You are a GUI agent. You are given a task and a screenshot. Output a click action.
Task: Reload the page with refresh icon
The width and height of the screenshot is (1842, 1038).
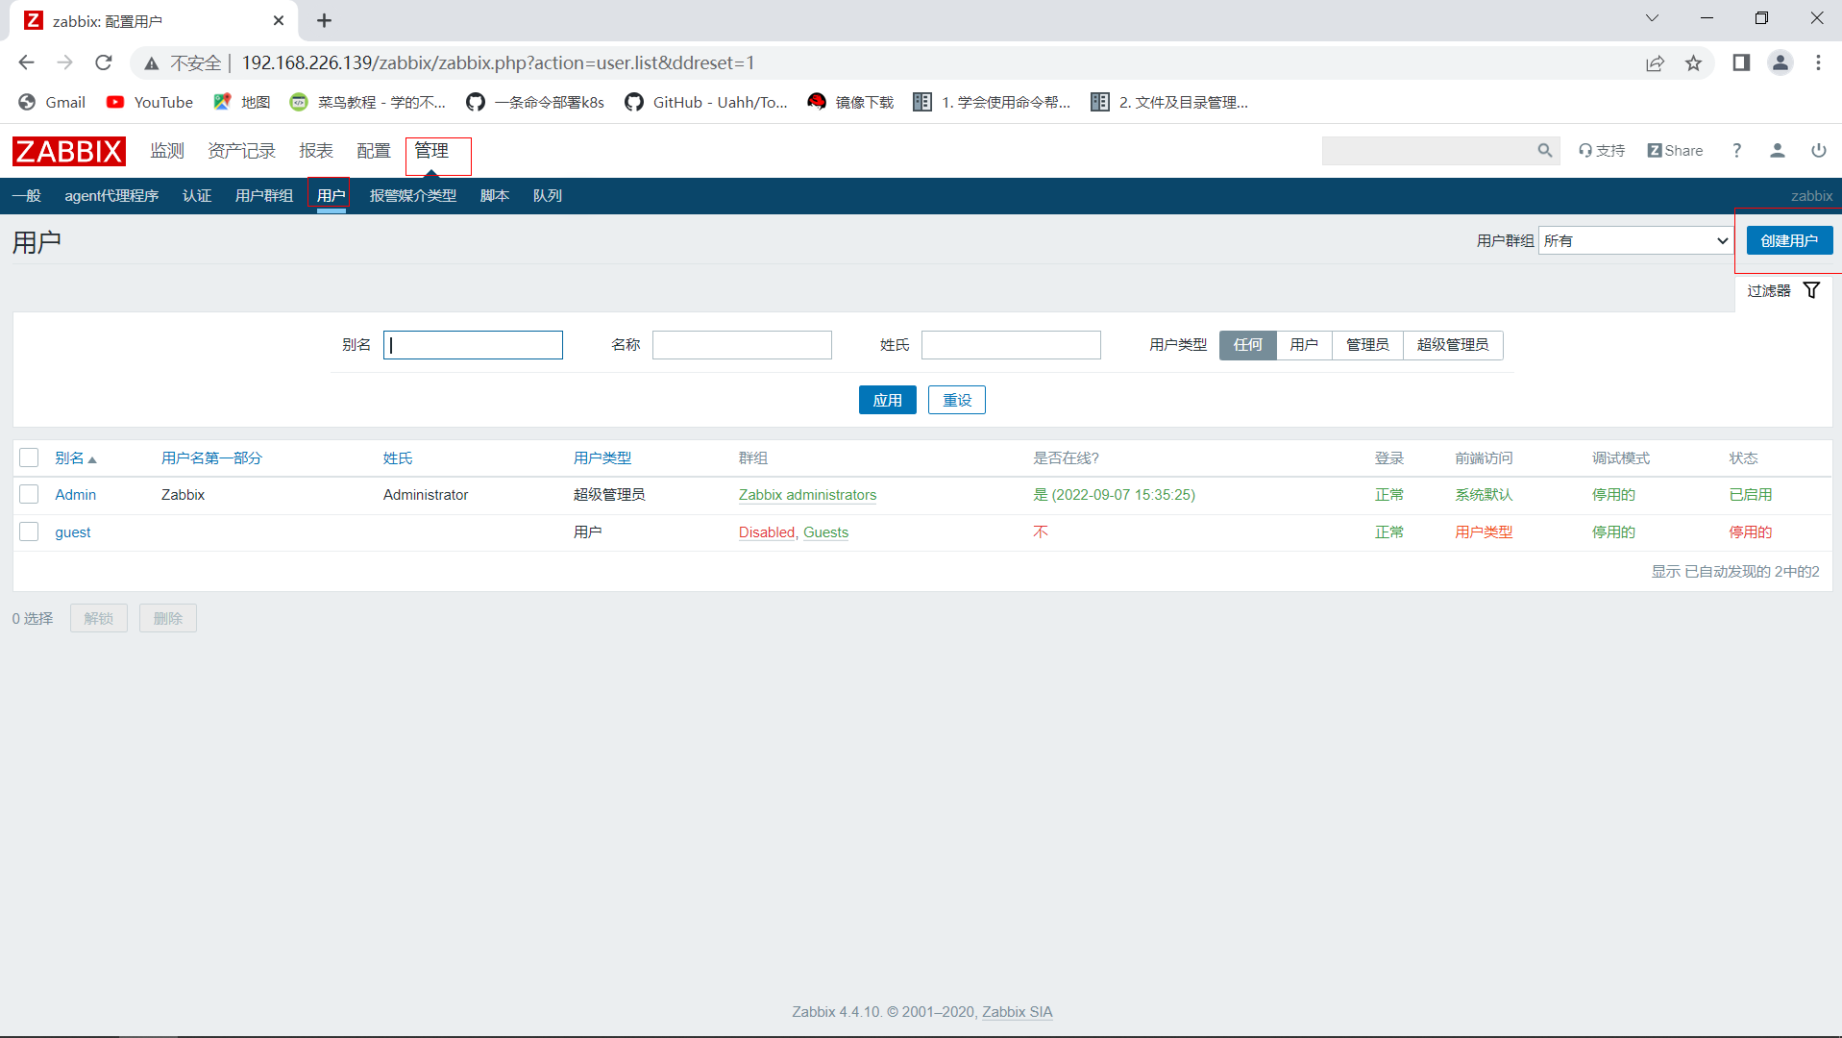point(104,62)
